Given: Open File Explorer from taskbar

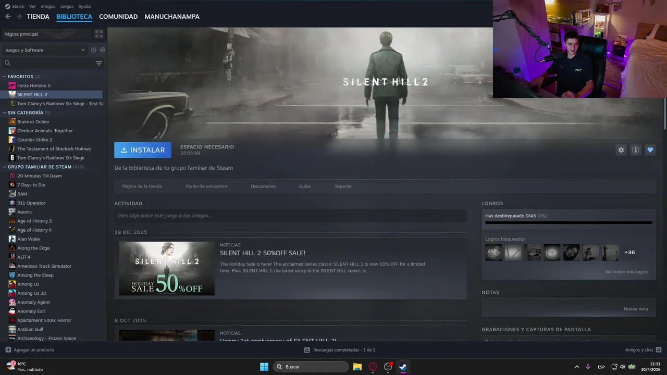Looking at the screenshot, I should 357,367.
